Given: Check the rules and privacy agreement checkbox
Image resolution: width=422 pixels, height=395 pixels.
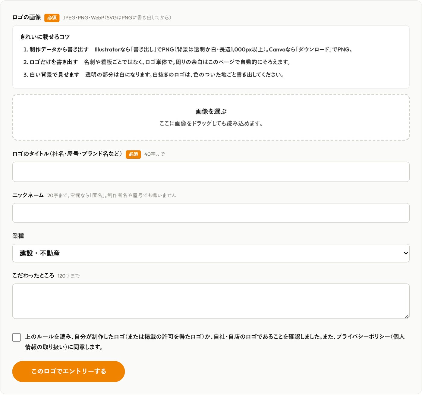Looking at the screenshot, I should [17, 337].
